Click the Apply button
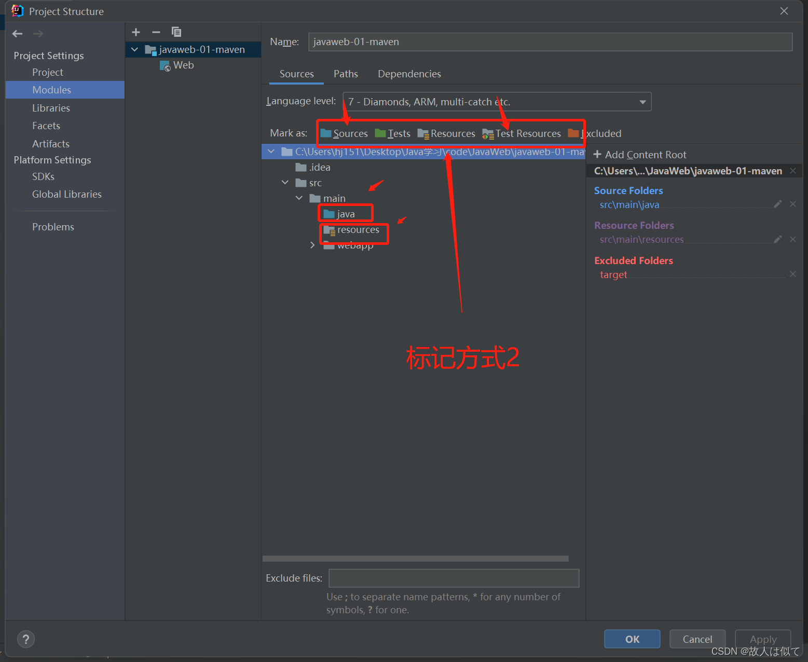This screenshot has width=808, height=662. pyautogui.click(x=763, y=639)
